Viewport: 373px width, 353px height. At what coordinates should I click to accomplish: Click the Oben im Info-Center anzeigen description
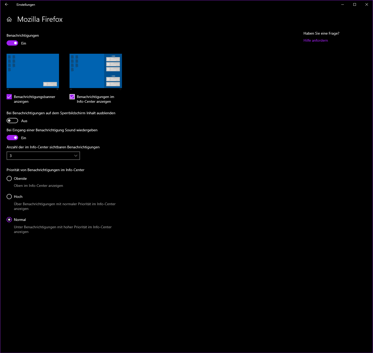[38, 186]
